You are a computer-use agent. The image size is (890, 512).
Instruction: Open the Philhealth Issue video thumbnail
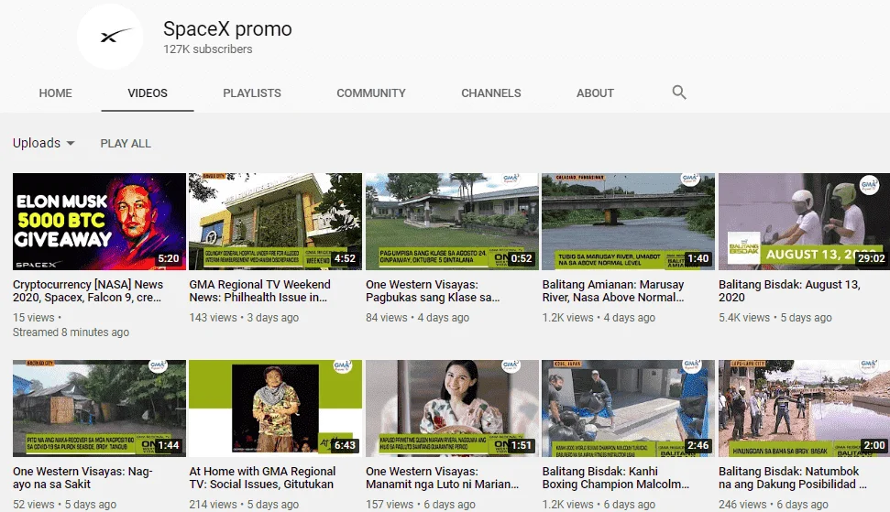point(275,222)
